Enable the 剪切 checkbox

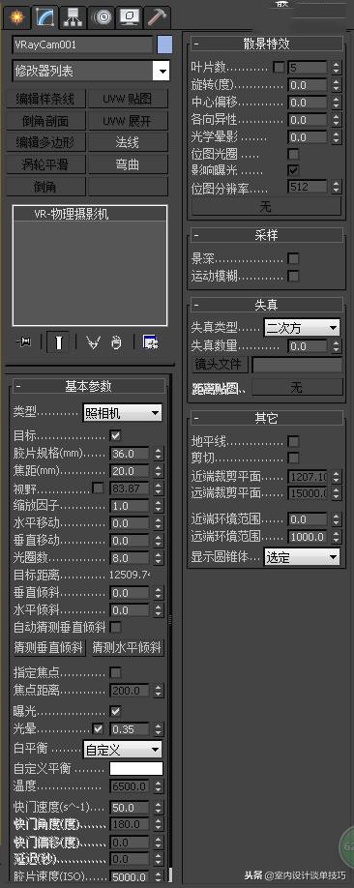[293, 458]
